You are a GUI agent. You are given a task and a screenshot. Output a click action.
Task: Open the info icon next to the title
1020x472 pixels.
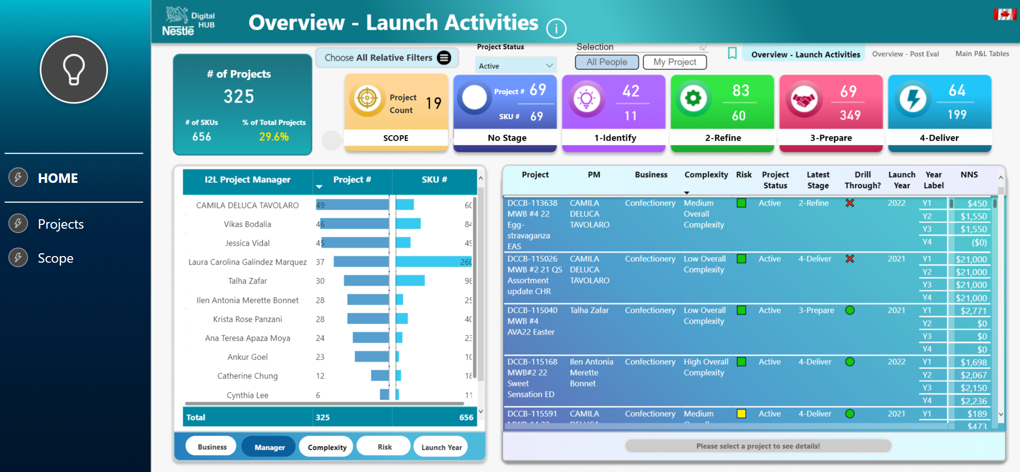point(556,28)
